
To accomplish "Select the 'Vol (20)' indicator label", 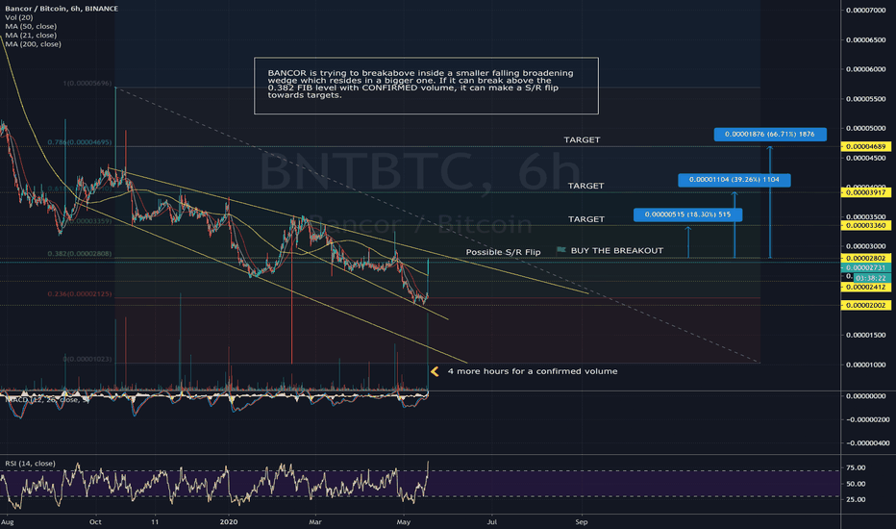I will (19, 17).
